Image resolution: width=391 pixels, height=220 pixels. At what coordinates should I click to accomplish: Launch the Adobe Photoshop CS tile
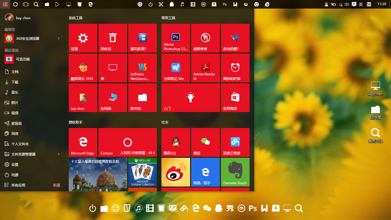coord(176,38)
